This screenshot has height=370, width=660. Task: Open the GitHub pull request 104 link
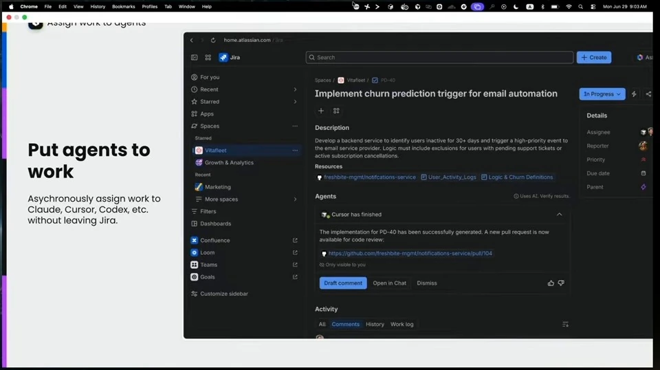click(410, 253)
